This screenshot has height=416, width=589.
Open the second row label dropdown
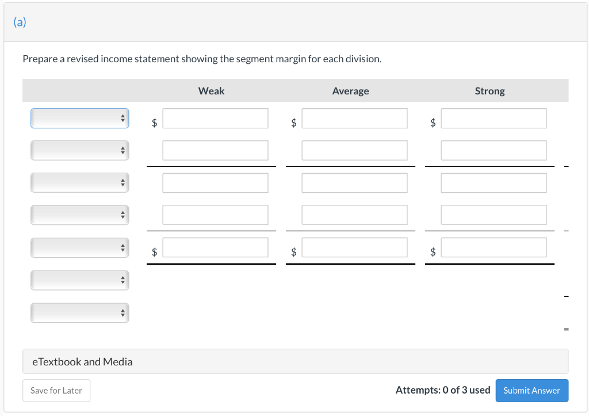[x=80, y=151]
